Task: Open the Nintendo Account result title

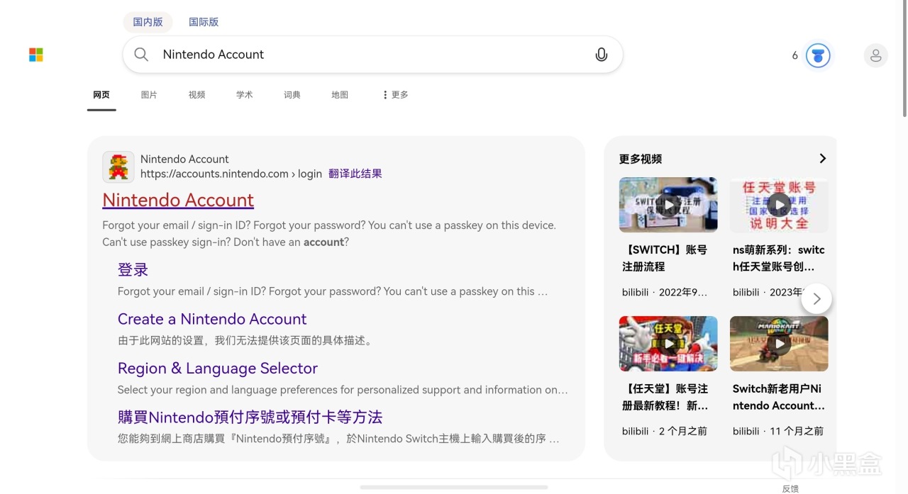Action: [178, 200]
